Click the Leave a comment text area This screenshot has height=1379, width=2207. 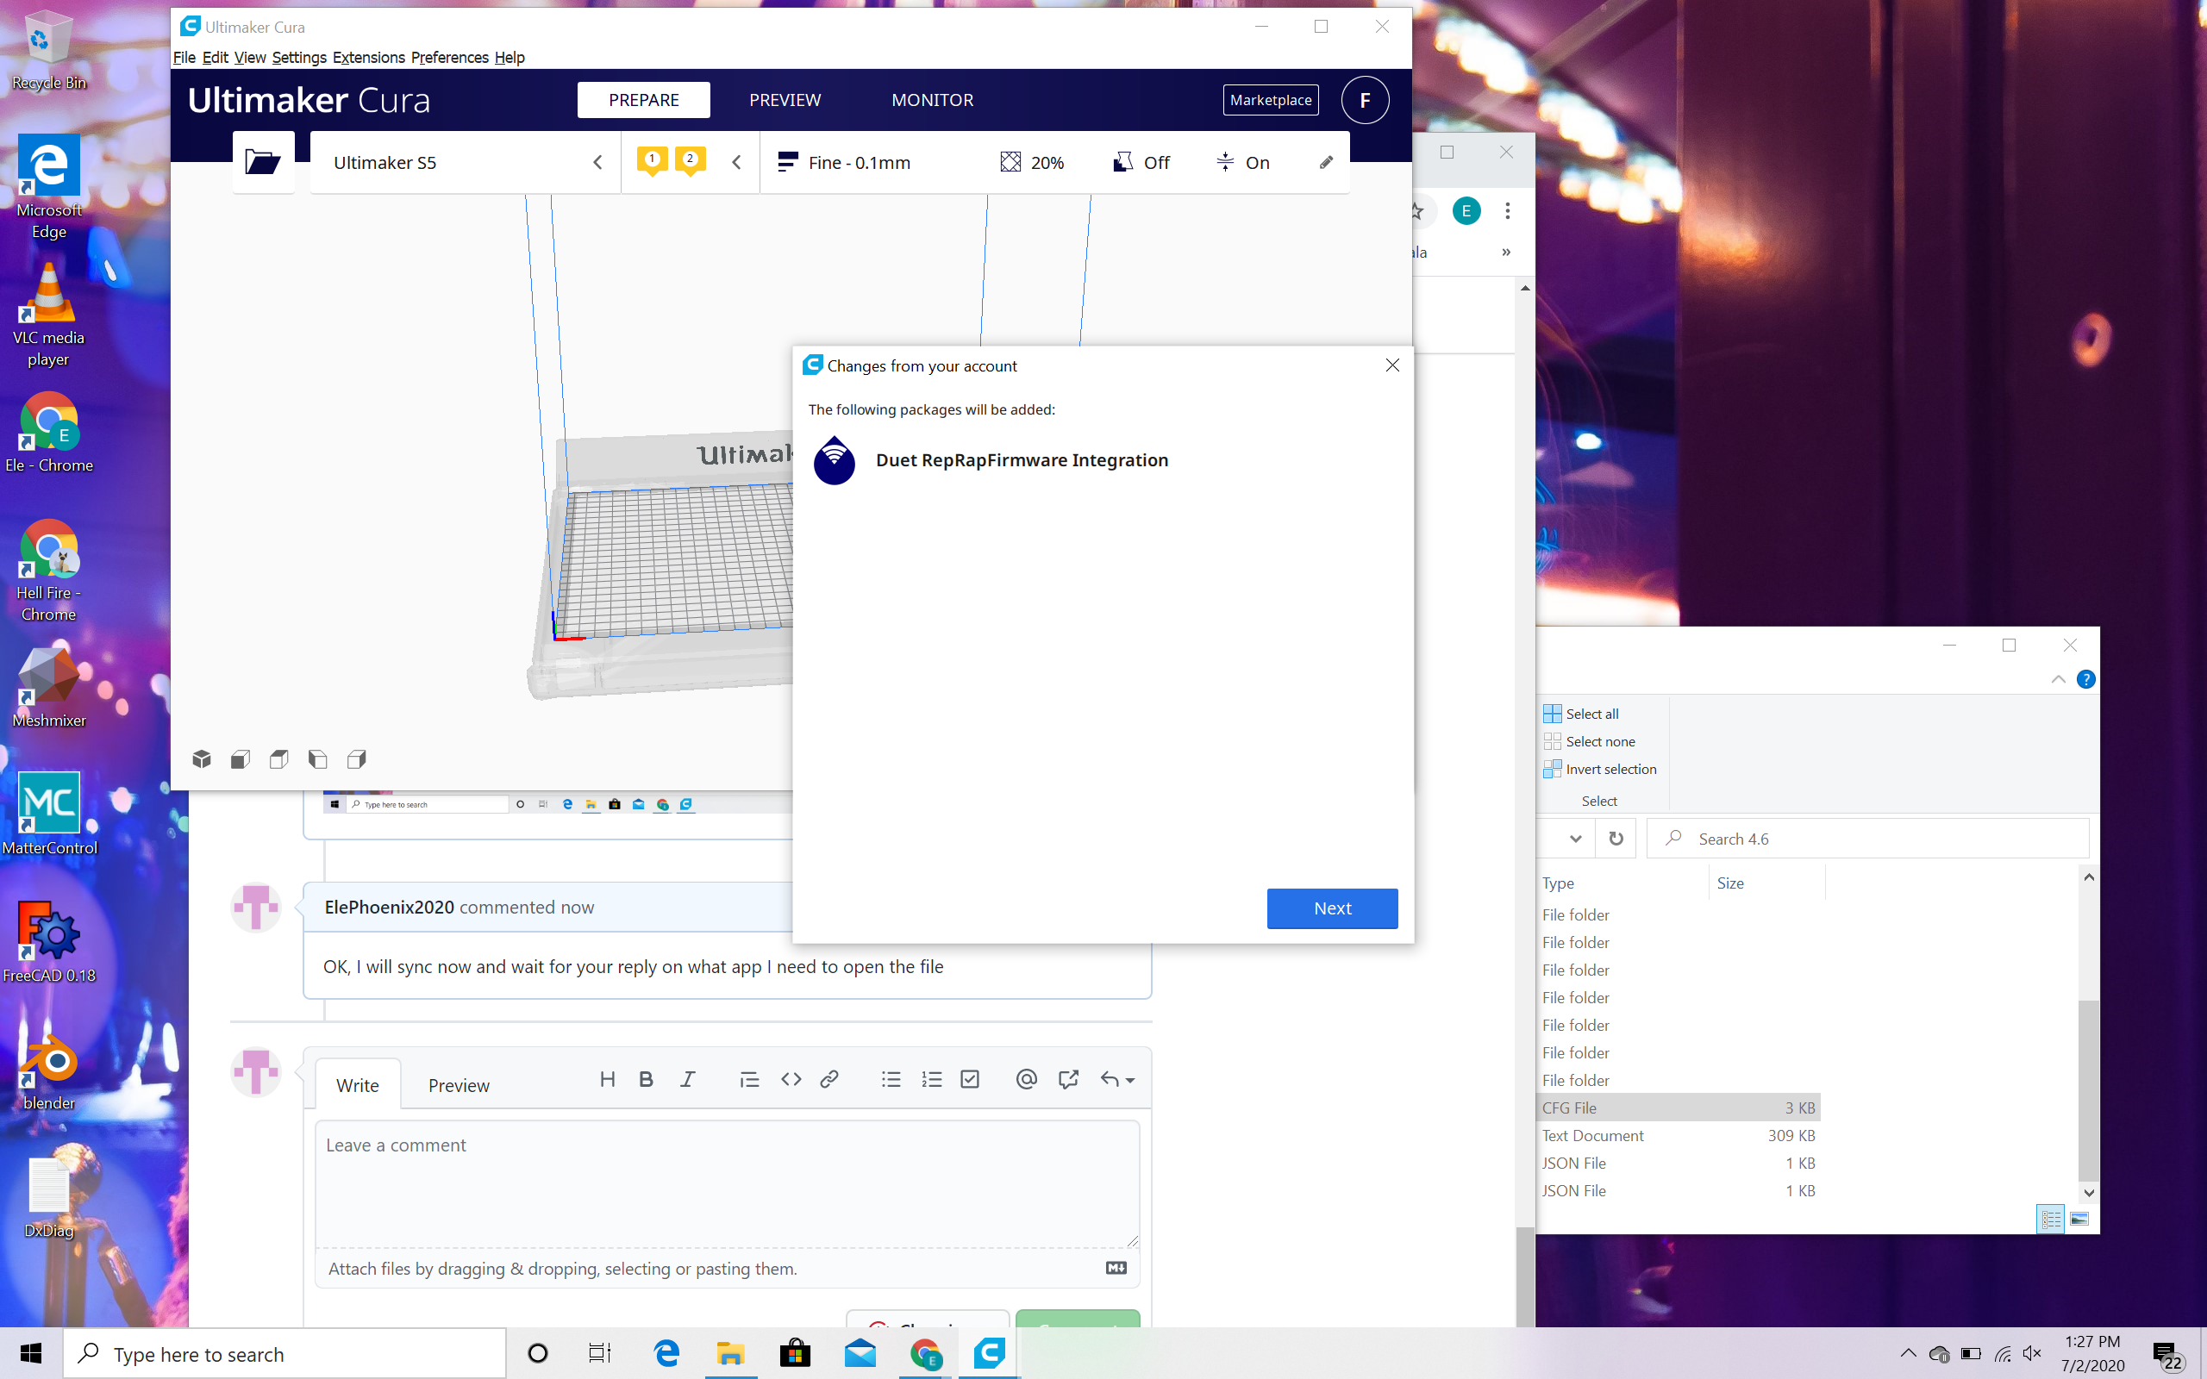coord(727,1182)
